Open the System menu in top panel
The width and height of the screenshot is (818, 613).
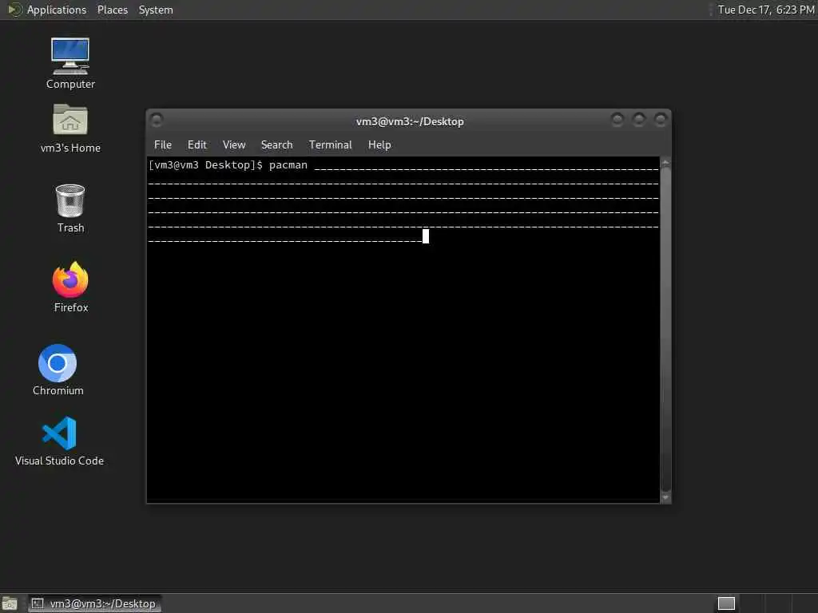pos(156,10)
